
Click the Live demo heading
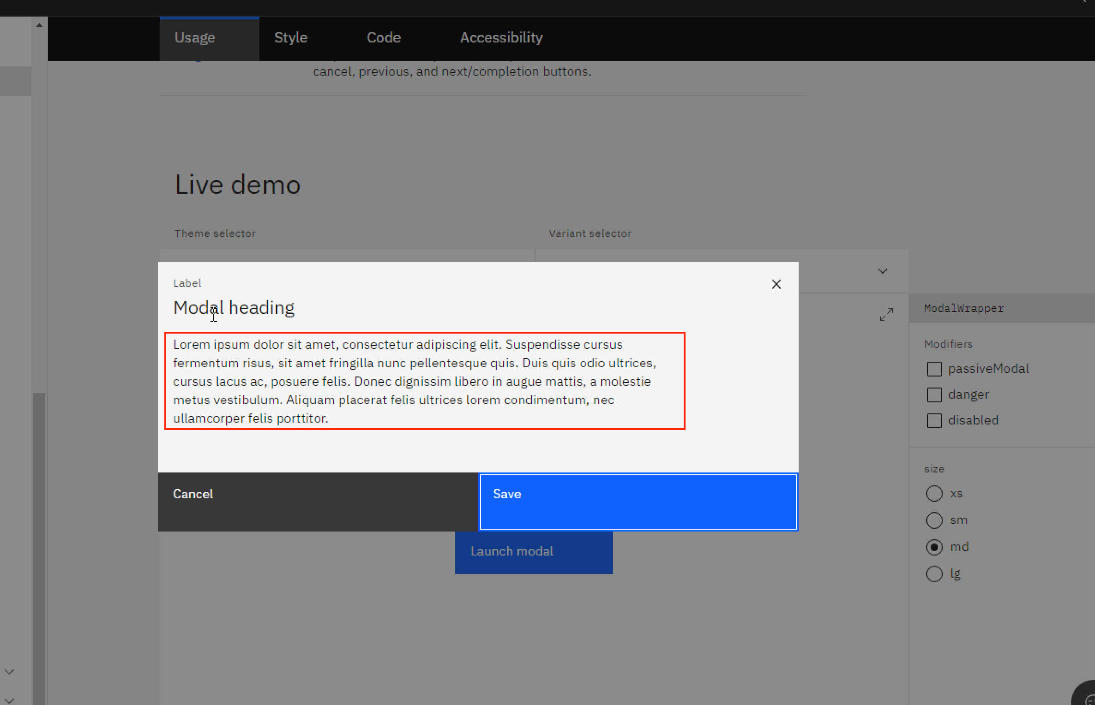[x=238, y=185]
